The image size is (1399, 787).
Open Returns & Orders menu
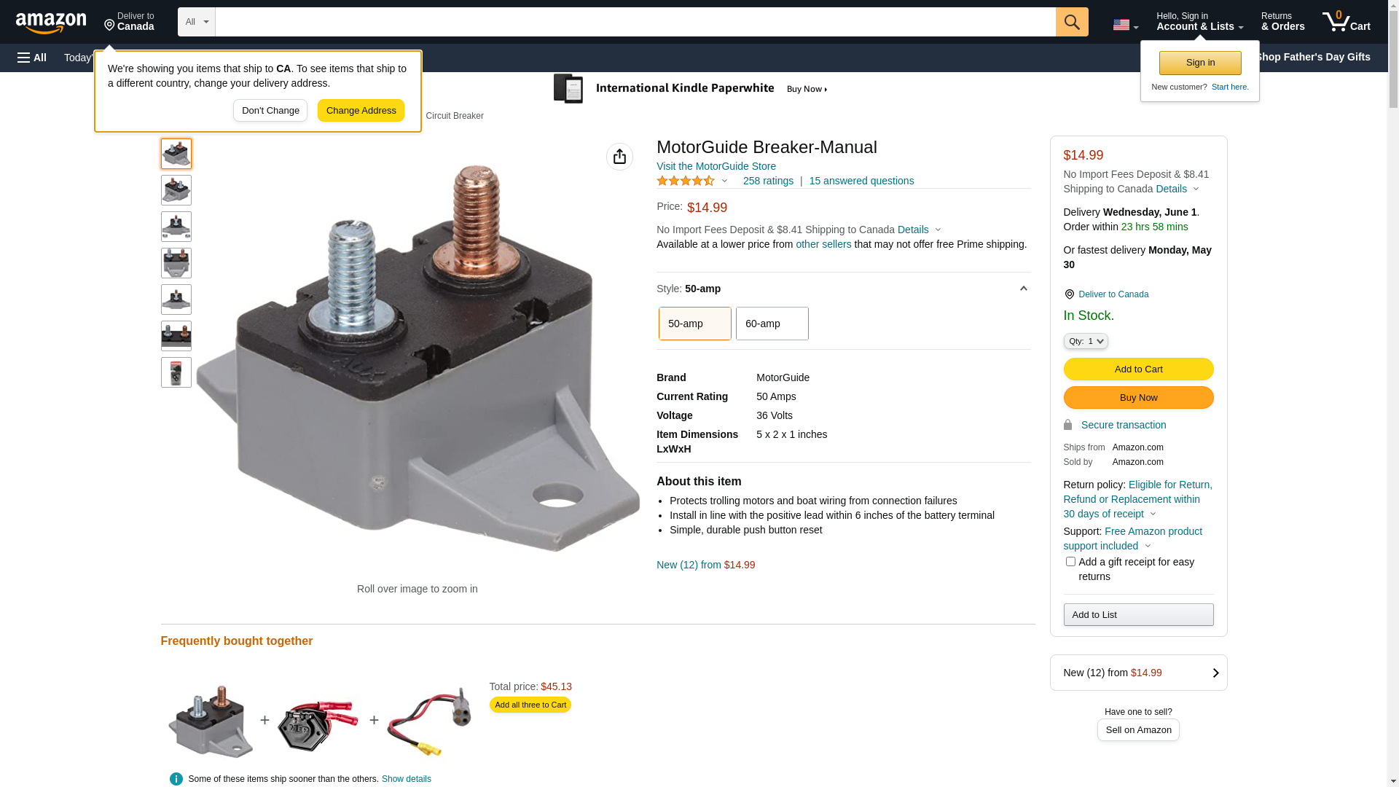[1283, 22]
